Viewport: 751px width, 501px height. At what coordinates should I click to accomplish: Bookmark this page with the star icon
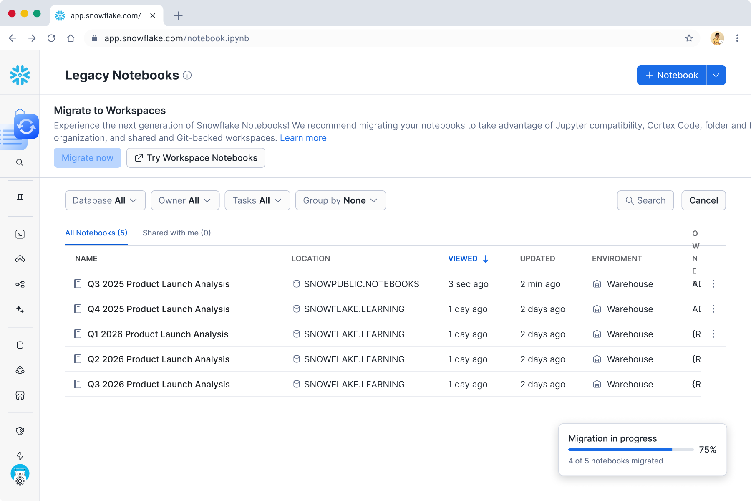(689, 38)
